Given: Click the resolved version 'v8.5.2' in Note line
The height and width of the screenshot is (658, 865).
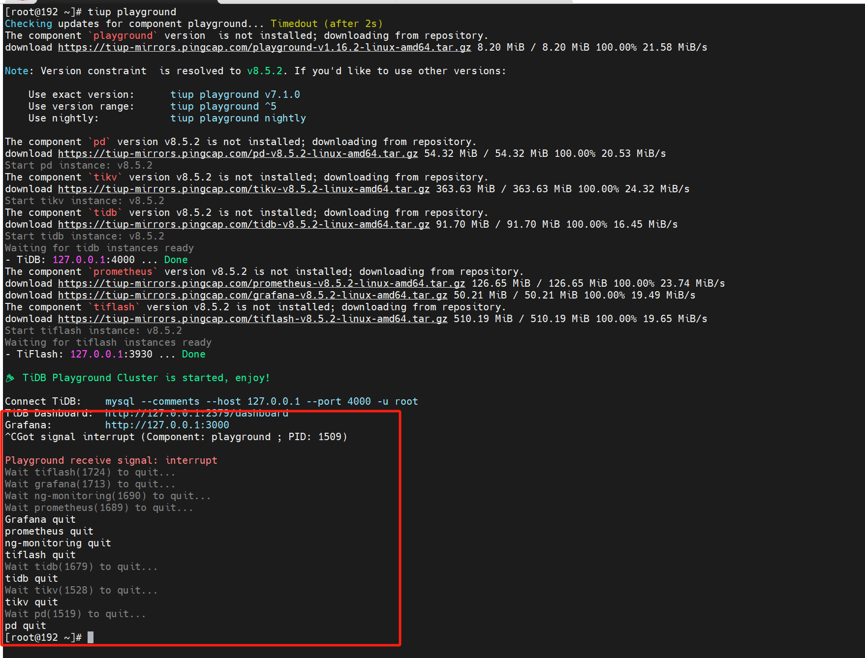Looking at the screenshot, I should tap(265, 71).
